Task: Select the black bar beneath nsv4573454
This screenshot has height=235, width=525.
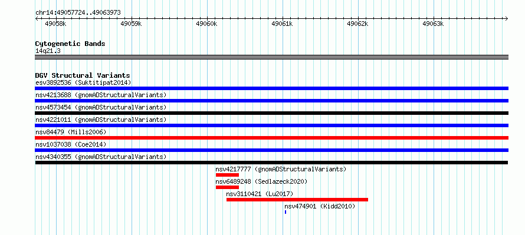Action: click(x=271, y=113)
